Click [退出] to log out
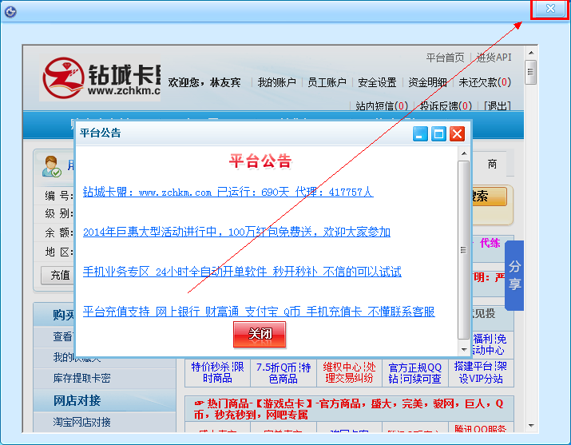 coord(497,106)
